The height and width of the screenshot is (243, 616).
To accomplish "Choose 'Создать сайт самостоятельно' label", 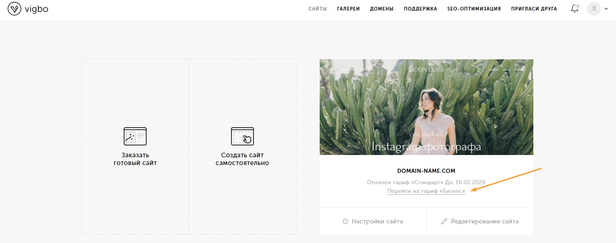I will (242, 159).
